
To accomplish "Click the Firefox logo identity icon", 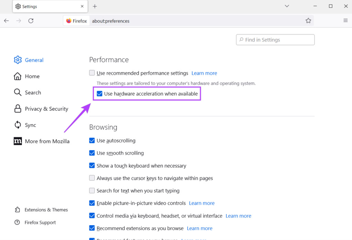I will coord(69,21).
